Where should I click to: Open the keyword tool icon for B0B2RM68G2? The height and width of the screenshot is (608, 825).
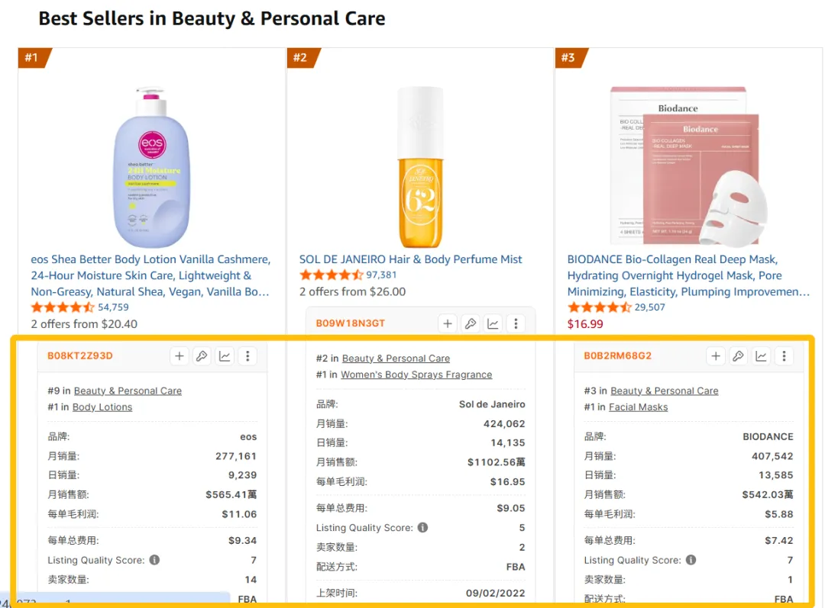[x=738, y=356]
